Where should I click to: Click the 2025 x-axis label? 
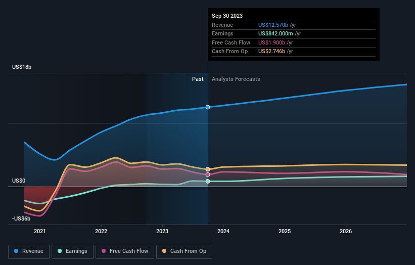285,232
